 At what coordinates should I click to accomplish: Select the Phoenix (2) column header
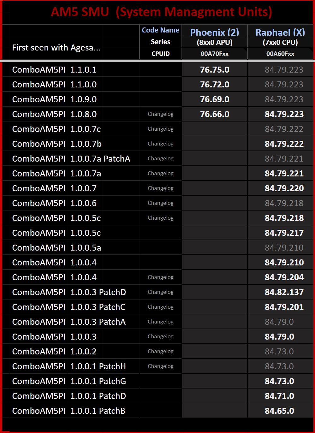(215, 32)
